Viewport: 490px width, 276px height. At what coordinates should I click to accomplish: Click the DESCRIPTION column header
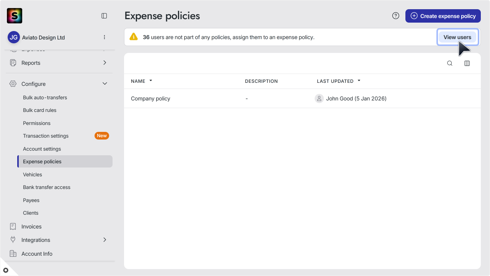click(261, 81)
